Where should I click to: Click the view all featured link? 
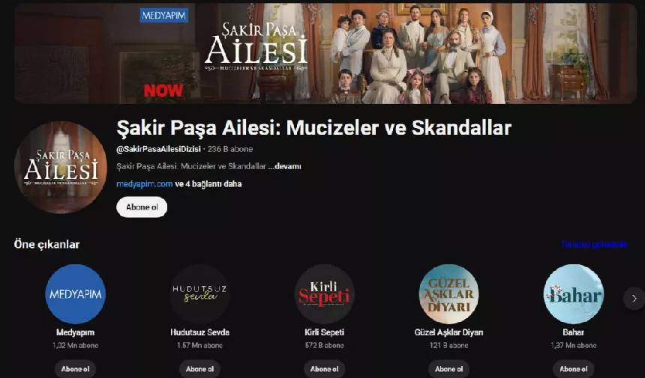pos(595,244)
